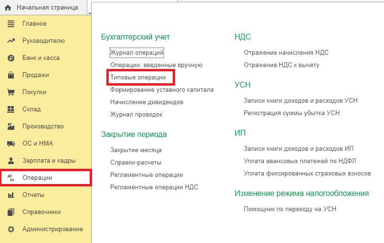Click the ruble coin icon for Банк и касса
384x243 pixels.
coord(11,58)
